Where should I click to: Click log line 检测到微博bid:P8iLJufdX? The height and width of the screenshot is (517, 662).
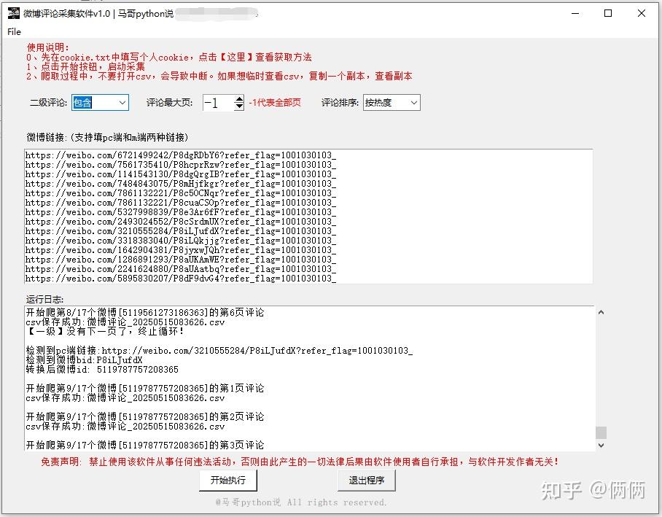coord(84,360)
